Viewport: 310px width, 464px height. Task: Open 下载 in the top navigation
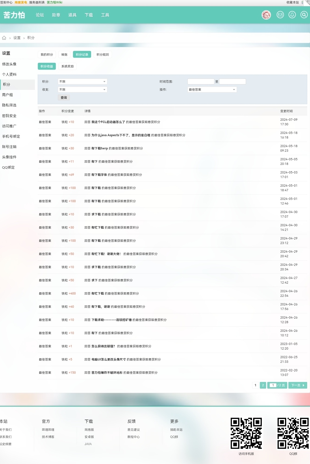click(89, 15)
